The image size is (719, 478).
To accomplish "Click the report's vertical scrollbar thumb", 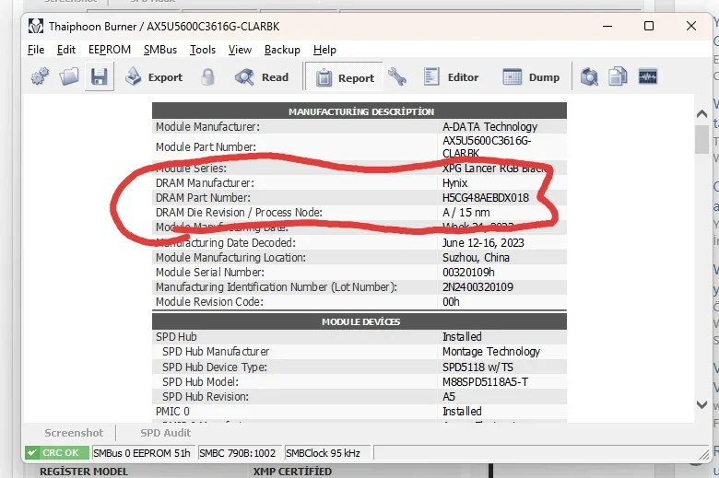I will [x=701, y=139].
